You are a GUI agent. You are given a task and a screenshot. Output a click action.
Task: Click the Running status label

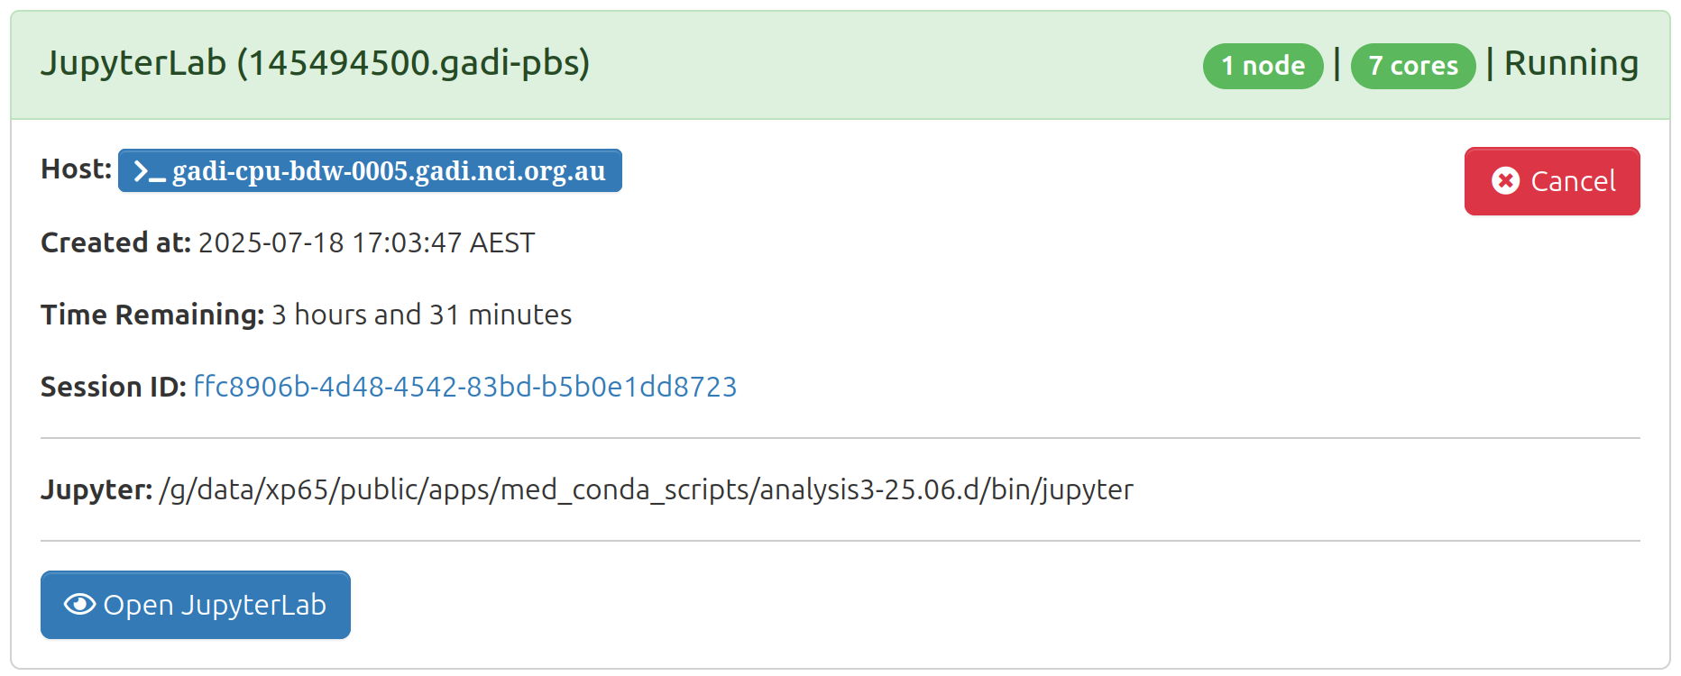click(1571, 64)
